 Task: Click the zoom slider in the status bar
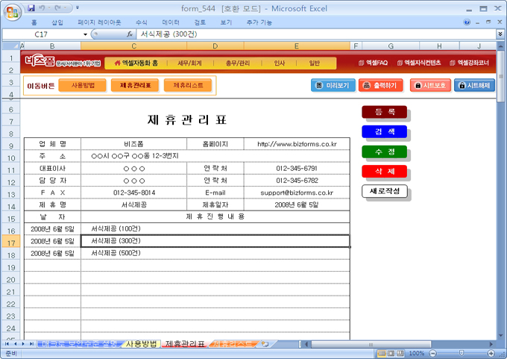coord(460,353)
